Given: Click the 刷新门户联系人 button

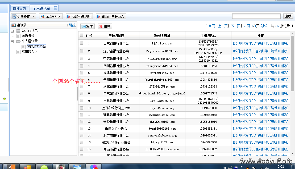Looking at the screenshot, I should 111,16.
